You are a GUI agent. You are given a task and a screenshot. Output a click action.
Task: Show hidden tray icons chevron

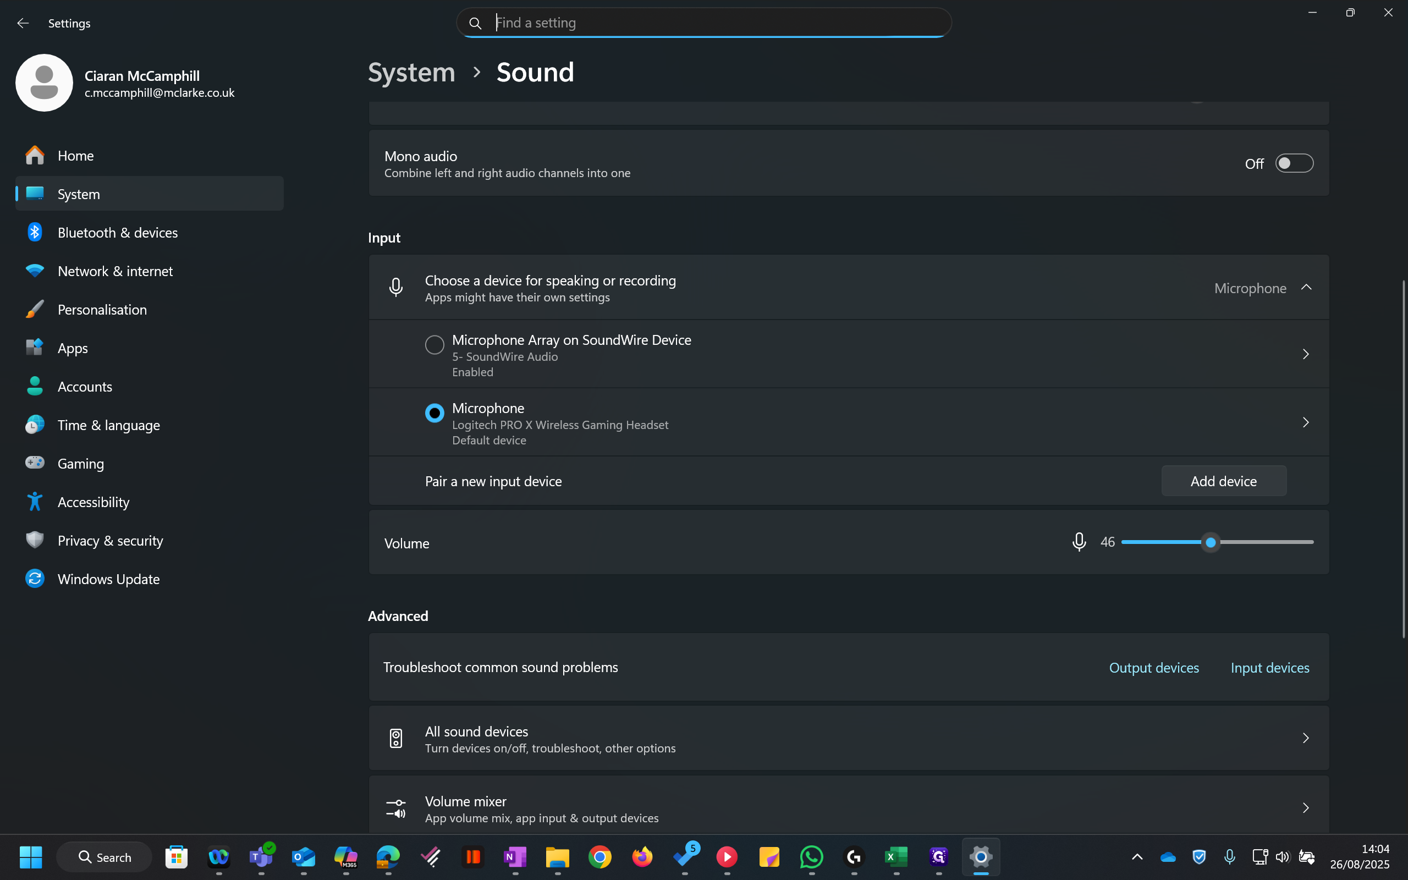[x=1137, y=857]
